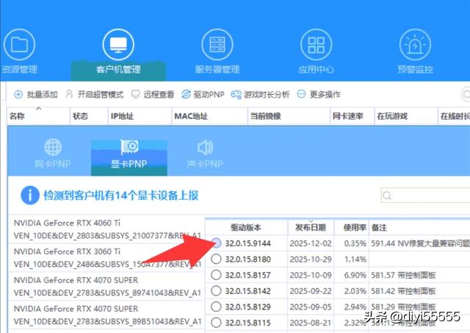Switch to the 显卡PNP tab
The width and height of the screenshot is (470, 333).
click(129, 157)
